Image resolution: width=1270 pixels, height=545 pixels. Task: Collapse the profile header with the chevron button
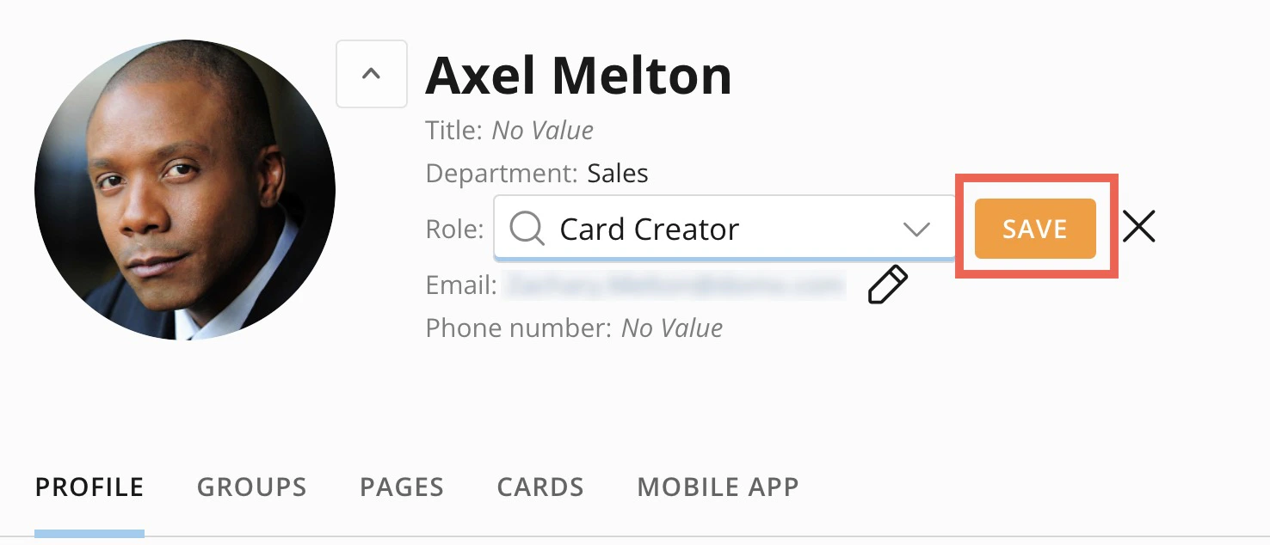371,74
